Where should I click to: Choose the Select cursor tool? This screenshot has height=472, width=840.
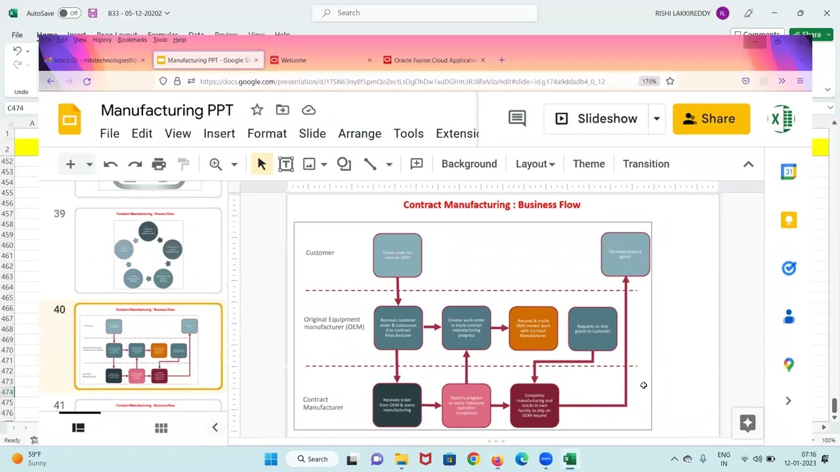(261, 164)
